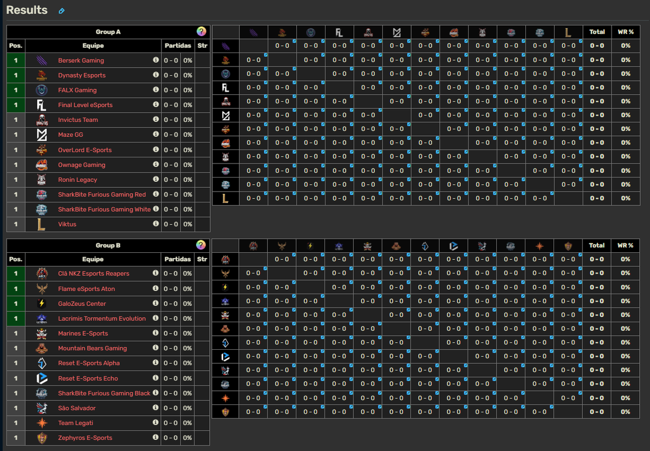Open Ownage Gaming link
This screenshot has width=650, height=451.
pyautogui.click(x=82, y=165)
